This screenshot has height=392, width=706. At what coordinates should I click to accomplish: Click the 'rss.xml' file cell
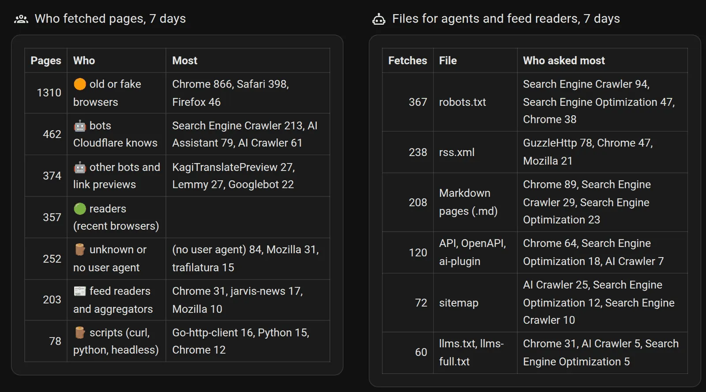tap(475, 152)
